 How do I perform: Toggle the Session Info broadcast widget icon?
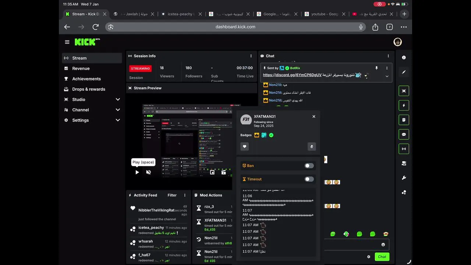click(x=404, y=149)
